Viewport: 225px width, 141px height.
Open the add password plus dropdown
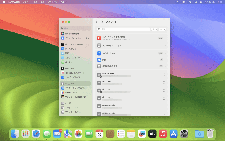click(x=154, y=29)
